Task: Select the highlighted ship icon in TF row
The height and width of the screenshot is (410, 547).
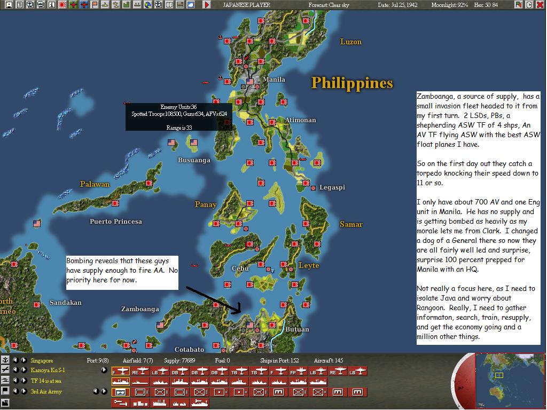Action: pyautogui.click(x=120, y=382)
